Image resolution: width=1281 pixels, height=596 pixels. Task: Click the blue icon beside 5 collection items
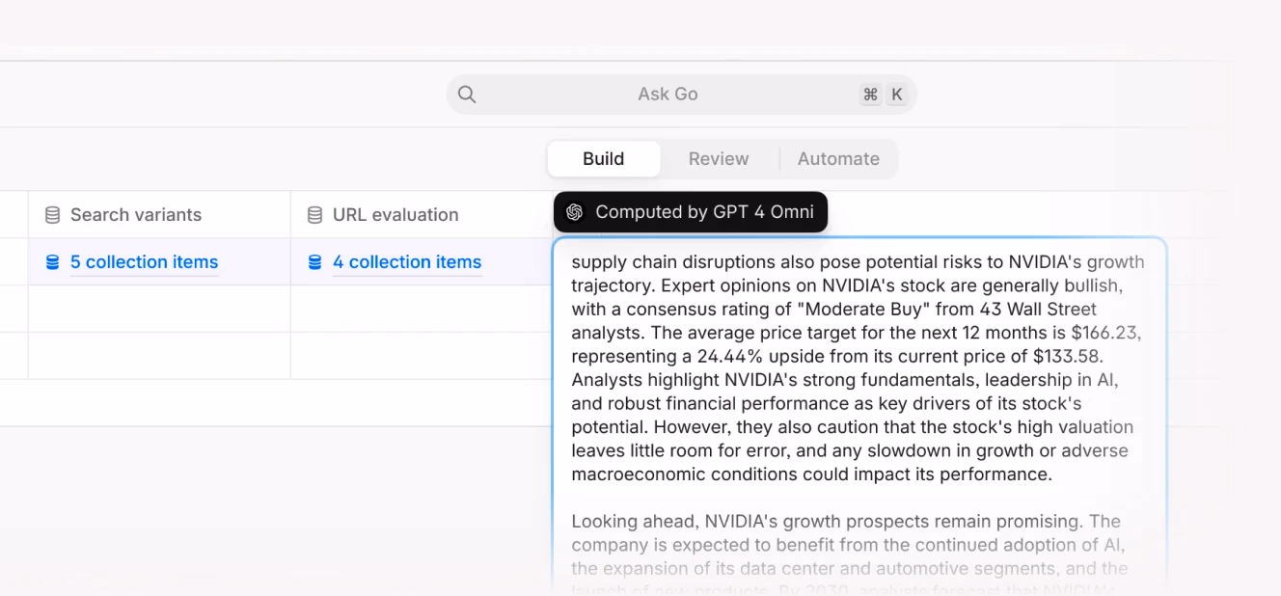click(52, 262)
